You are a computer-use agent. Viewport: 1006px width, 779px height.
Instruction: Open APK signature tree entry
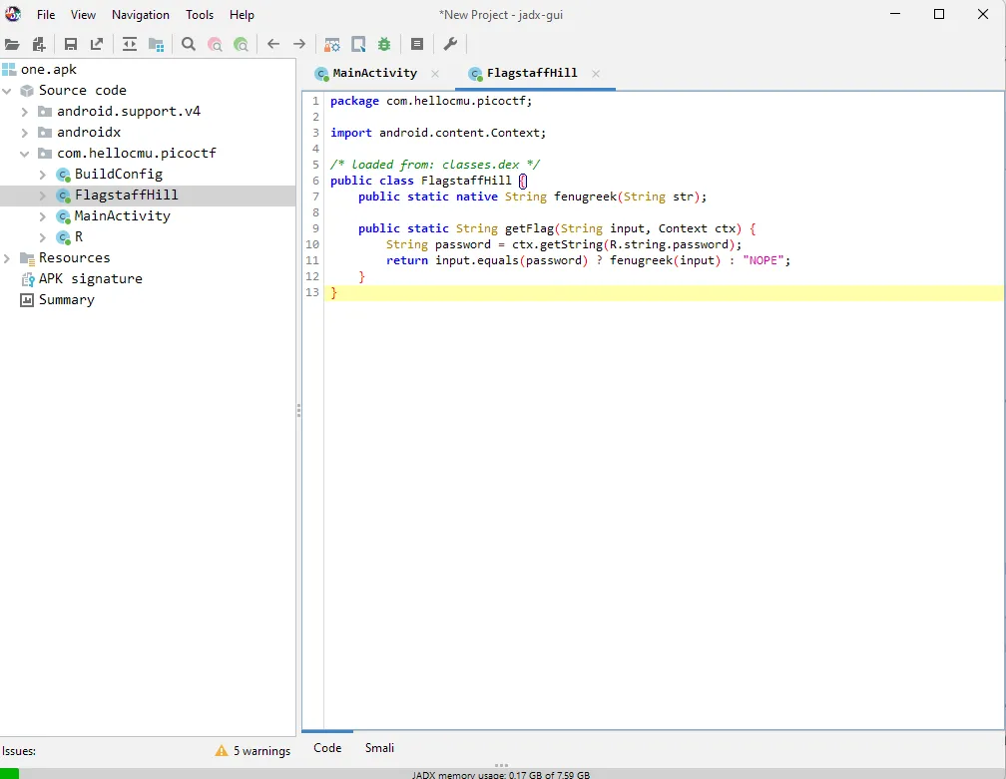[x=91, y=279]
